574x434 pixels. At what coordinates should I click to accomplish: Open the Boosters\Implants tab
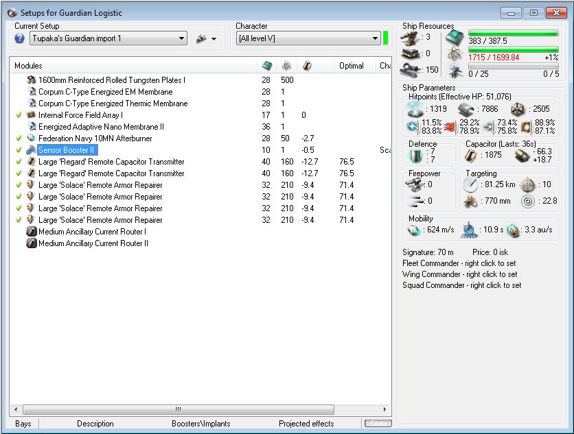click(x=201, y=424)
